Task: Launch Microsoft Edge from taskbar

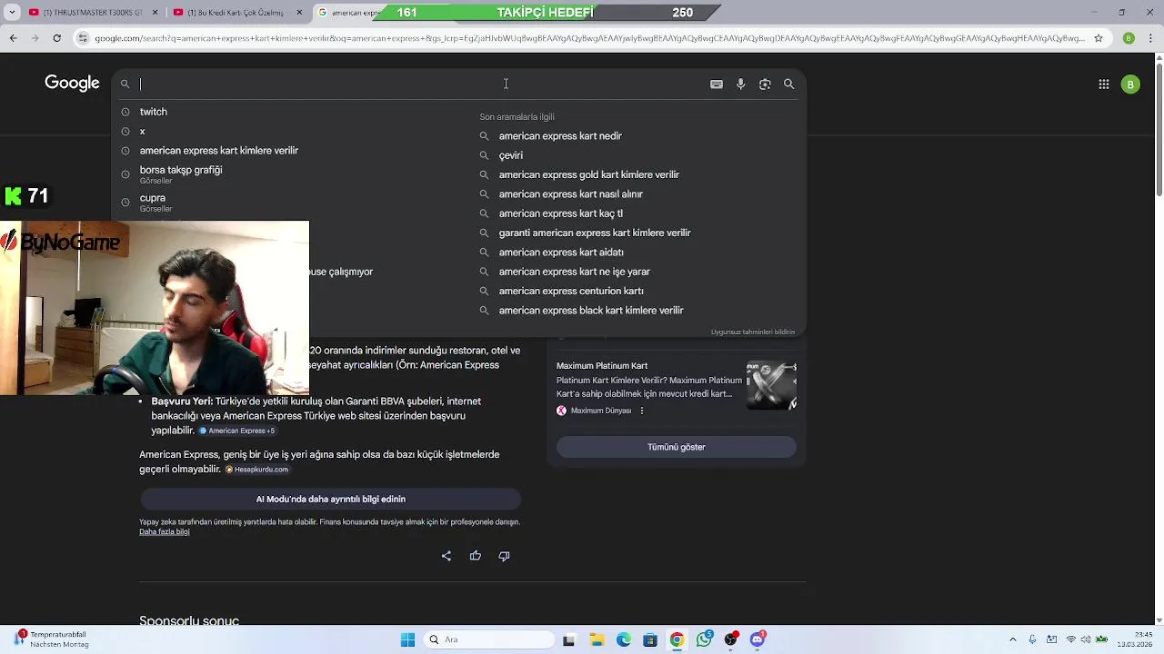Action: (624, 639)
